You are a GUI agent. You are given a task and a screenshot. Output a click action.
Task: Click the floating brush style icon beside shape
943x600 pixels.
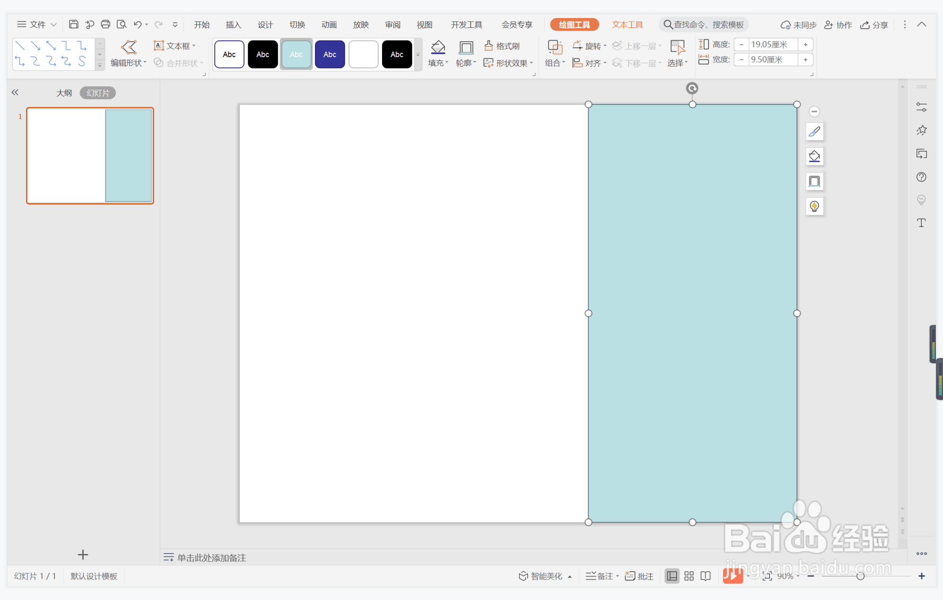click(x=814, y=132)
